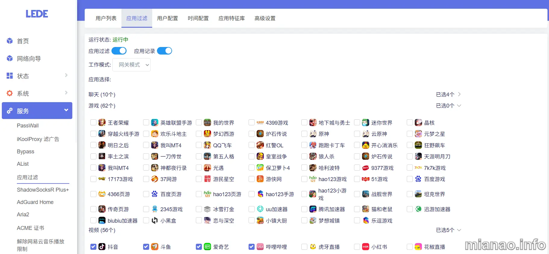Open the 高级设置 tab

(x=265, y=18)
